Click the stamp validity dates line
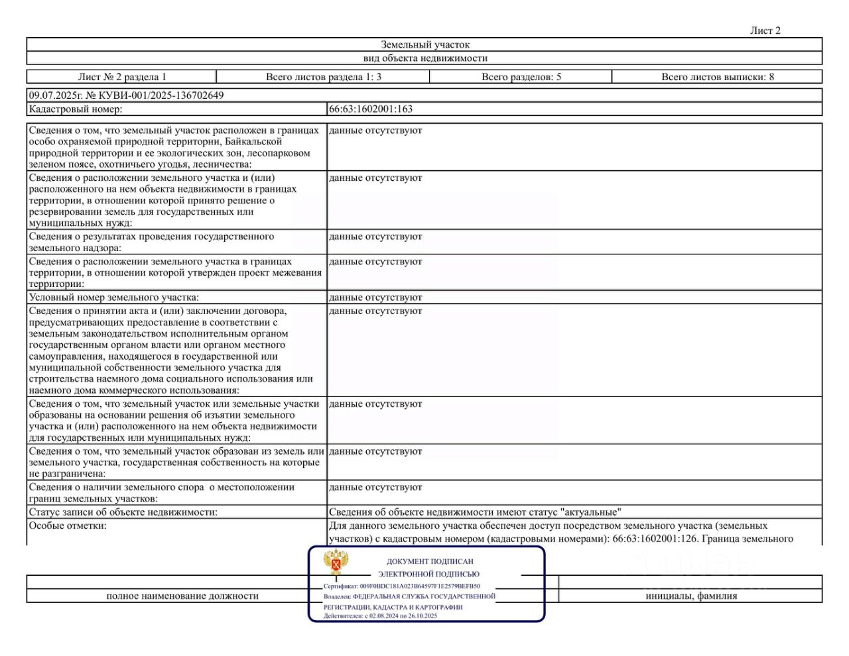 [380, 616]
